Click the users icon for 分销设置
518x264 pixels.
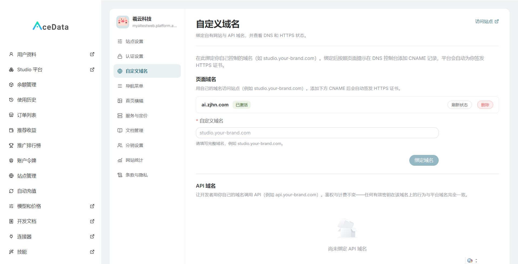[x=120, y=145]
